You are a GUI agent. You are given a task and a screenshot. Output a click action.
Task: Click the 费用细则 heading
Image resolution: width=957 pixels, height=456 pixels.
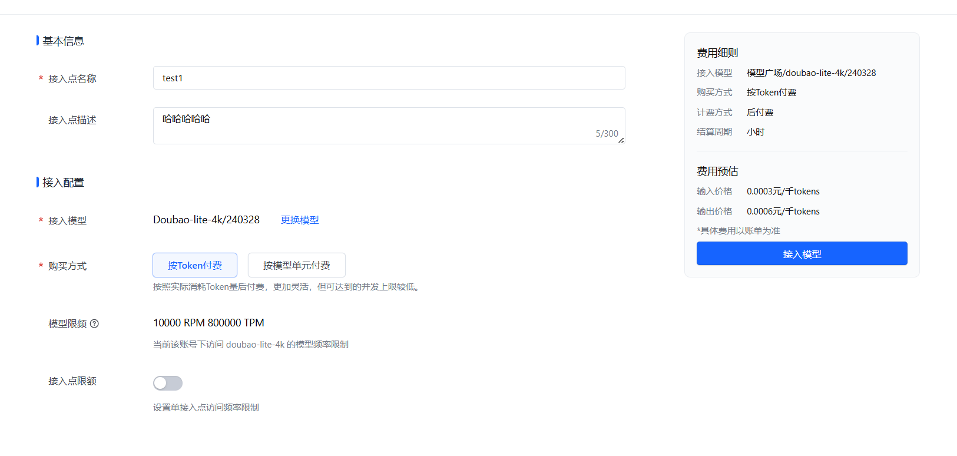point(717,53)
